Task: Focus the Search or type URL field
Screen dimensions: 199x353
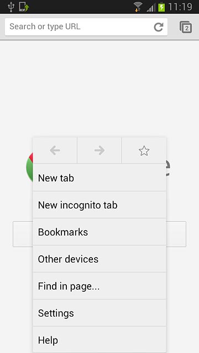Action: coord(79,27)
